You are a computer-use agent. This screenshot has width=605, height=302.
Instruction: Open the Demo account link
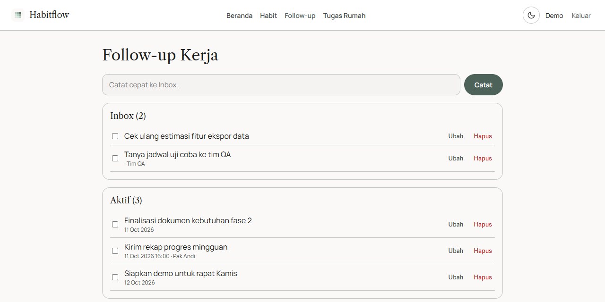point(554,16)
